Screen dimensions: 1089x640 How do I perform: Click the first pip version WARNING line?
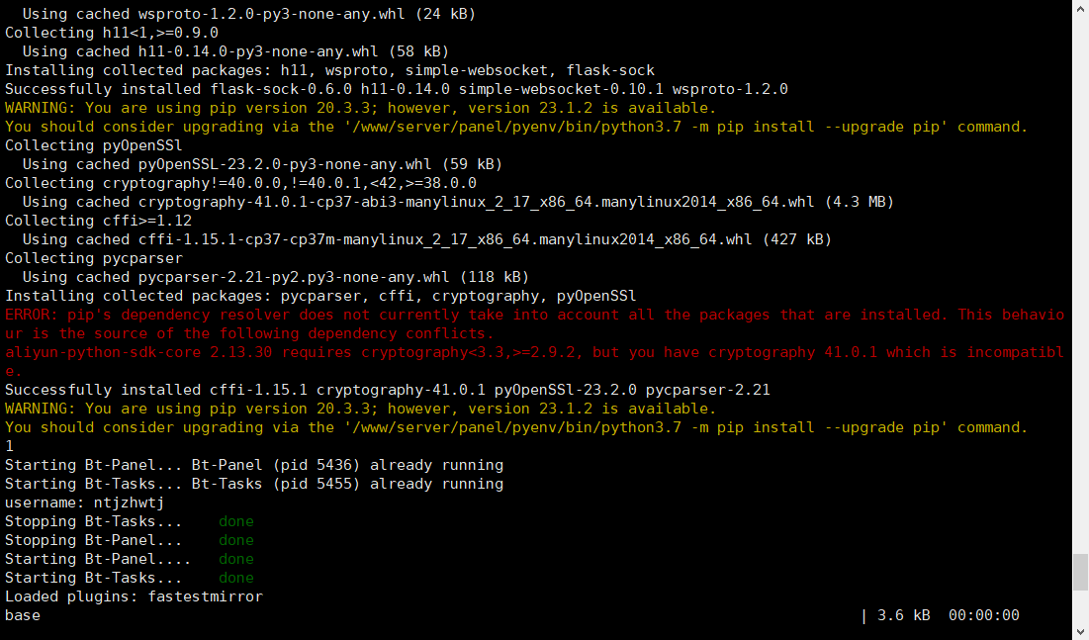point(360,108)
